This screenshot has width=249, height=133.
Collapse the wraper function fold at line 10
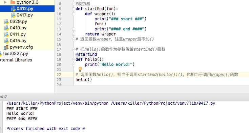74,14
